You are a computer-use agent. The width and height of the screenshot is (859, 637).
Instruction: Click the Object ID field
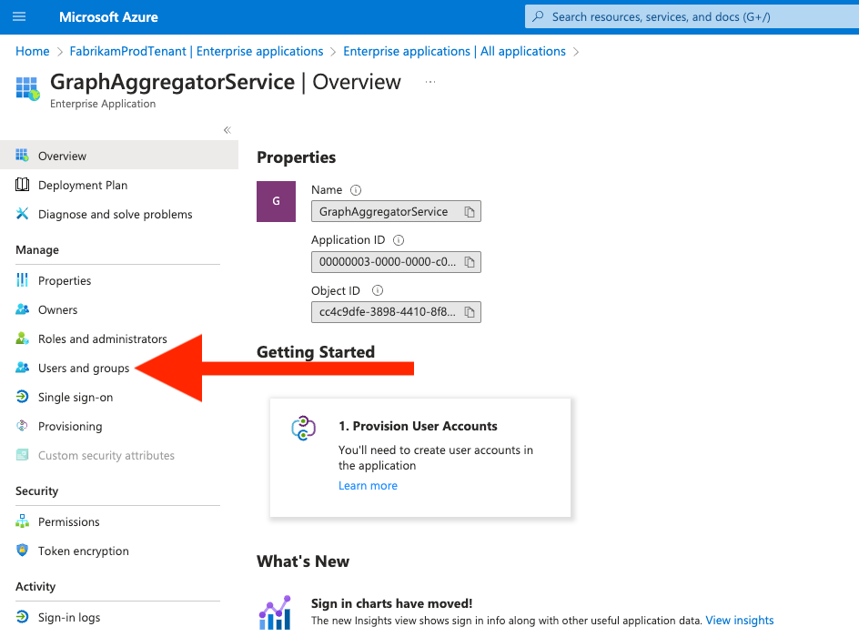(396, 311)
